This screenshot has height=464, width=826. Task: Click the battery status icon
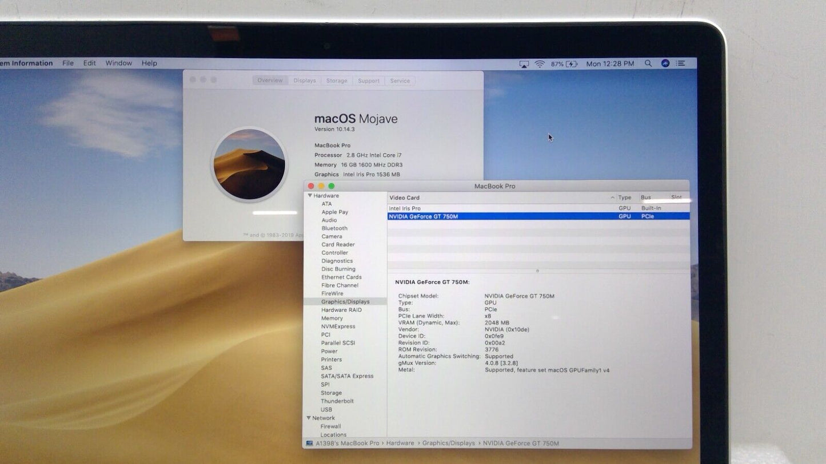pyautogui.click(x=571, y=64)
